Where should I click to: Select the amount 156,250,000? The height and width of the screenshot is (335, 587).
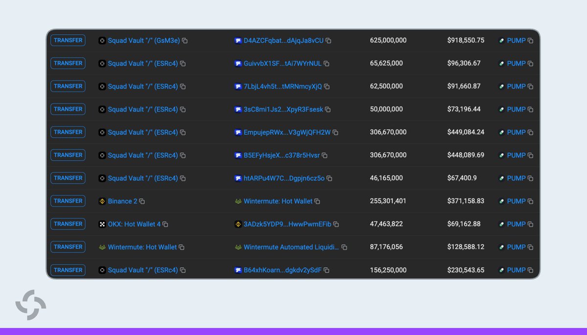(388, 270)
